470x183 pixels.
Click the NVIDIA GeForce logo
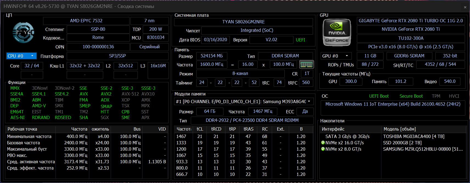tap(337, 32)
